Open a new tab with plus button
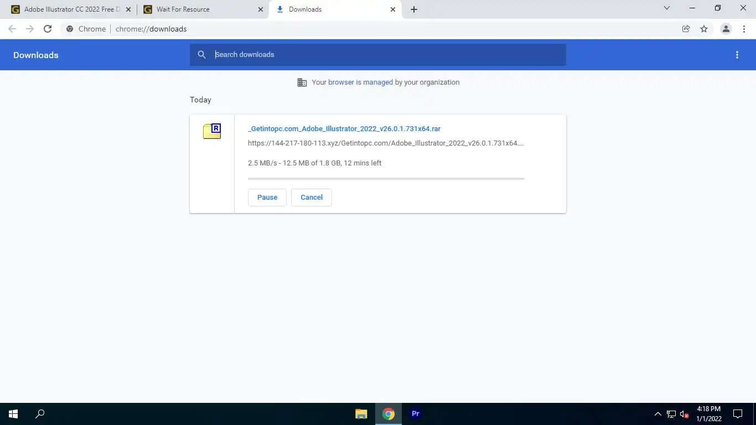 pos(414,9)
